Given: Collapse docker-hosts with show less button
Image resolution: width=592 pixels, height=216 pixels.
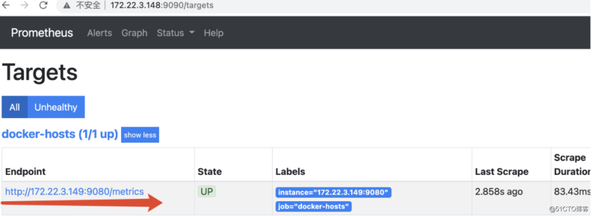Looking at the screenshot, I should pos(140,135).
